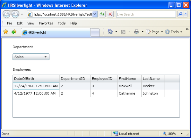
Task: Click the browser Forward arrow button
Action: coord(15,14)
